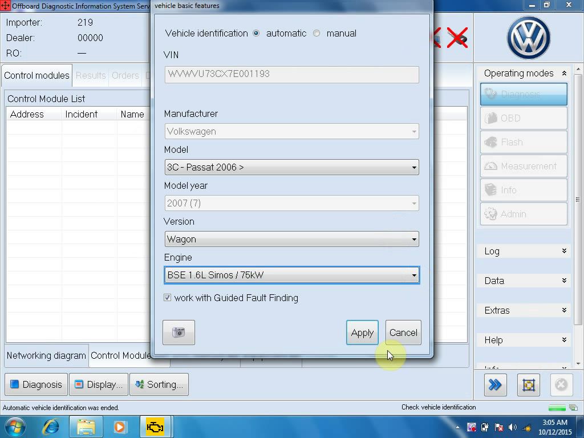Click Apply in vehicle basic features

pyautogui.click(x=362, y=332)
